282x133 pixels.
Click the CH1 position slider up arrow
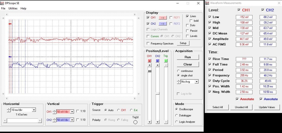click(149, 65)
